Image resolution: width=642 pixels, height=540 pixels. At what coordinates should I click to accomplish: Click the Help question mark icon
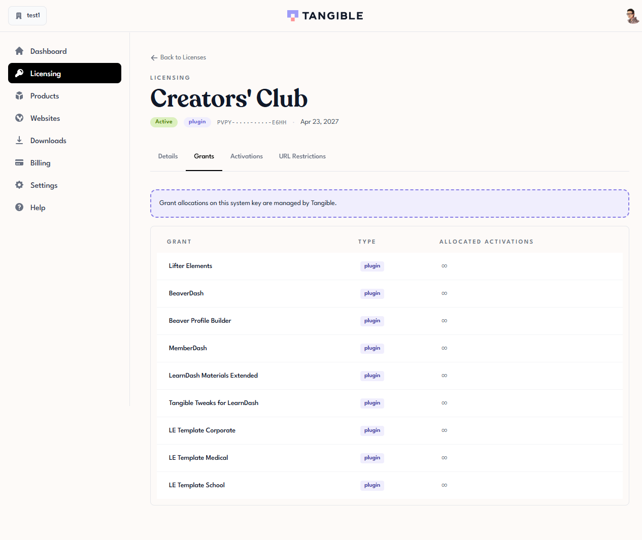[19, 207]
